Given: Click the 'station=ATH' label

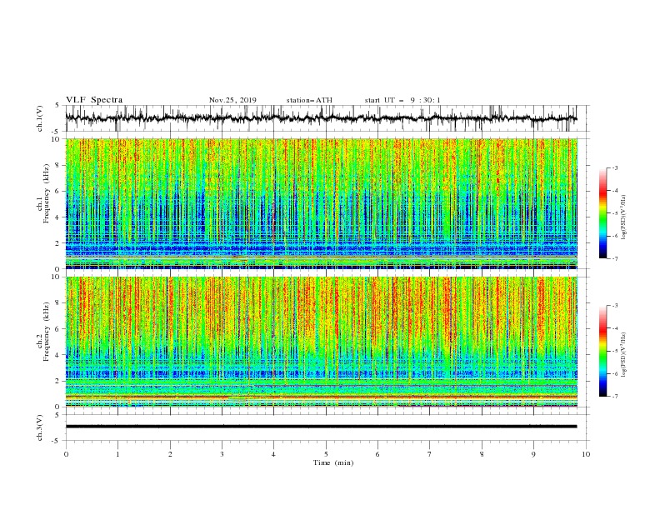Looking at the screenshot, I should 309,100.
